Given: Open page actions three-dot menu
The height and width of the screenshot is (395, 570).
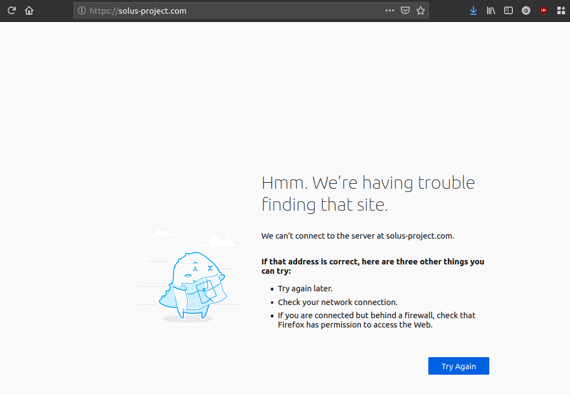Looking at the screenshot, I should [x=390, y=10].
